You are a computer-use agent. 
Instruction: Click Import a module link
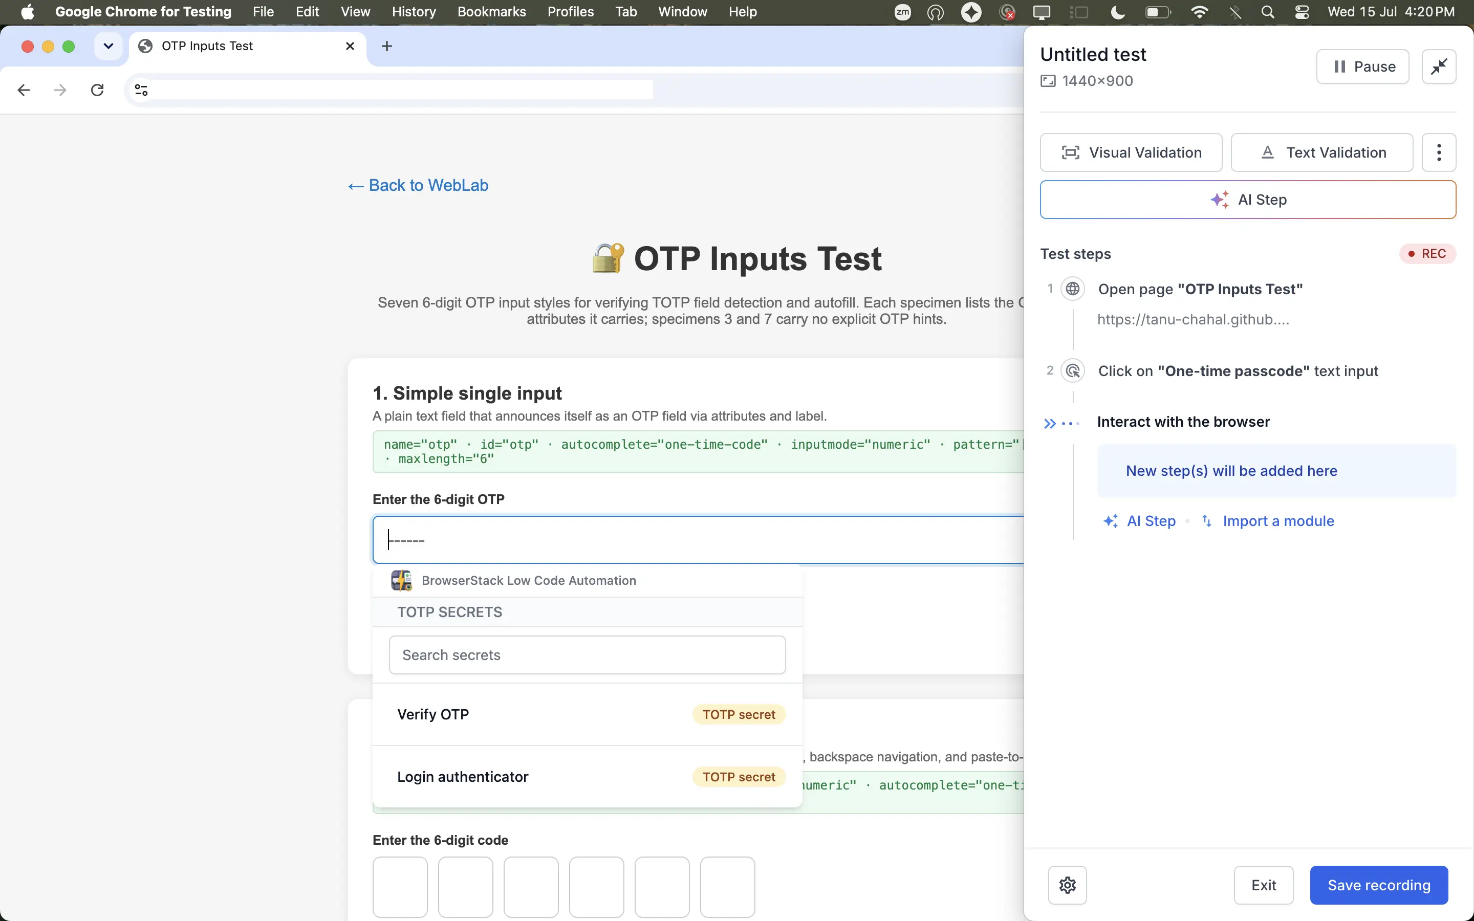[1268, 521]
